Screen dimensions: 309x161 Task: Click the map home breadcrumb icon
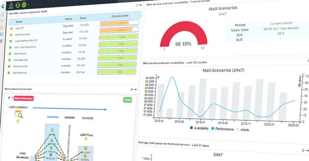tap(9, 97)
